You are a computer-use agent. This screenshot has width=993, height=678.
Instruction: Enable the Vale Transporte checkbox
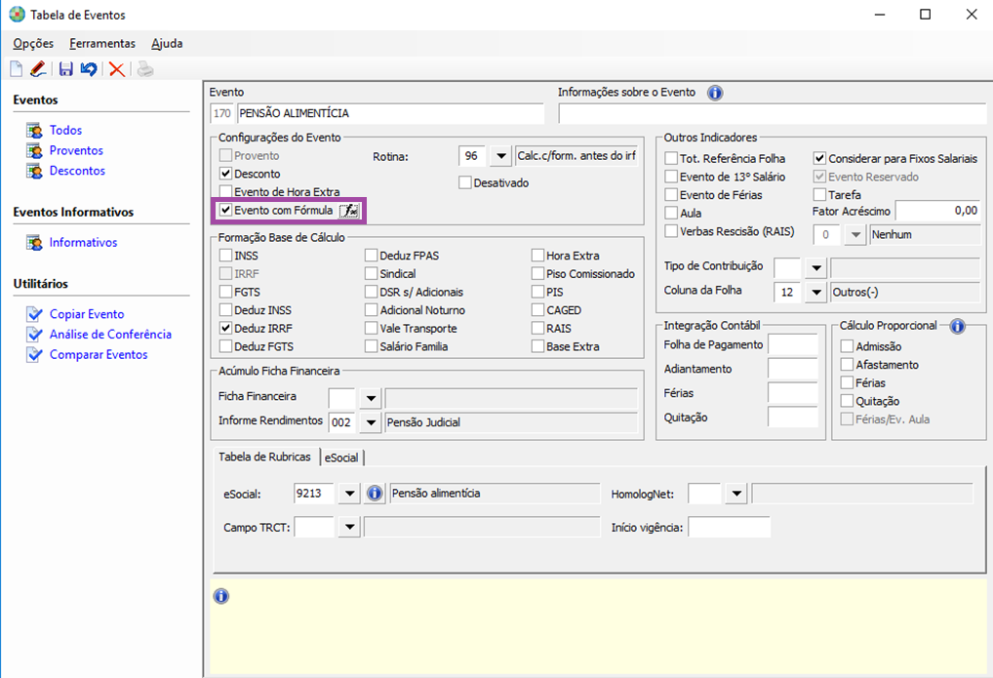(371, 328)
